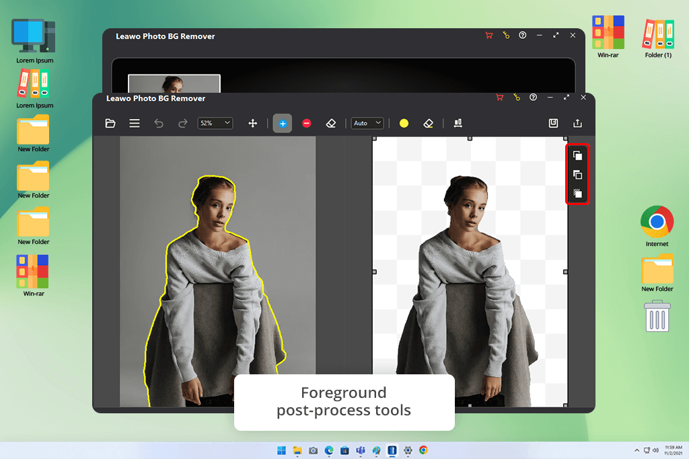Click the top-center selection handle of the preview
Image resolution: width=689 pixels, height=459 pixels.
[x=470, y=138]
